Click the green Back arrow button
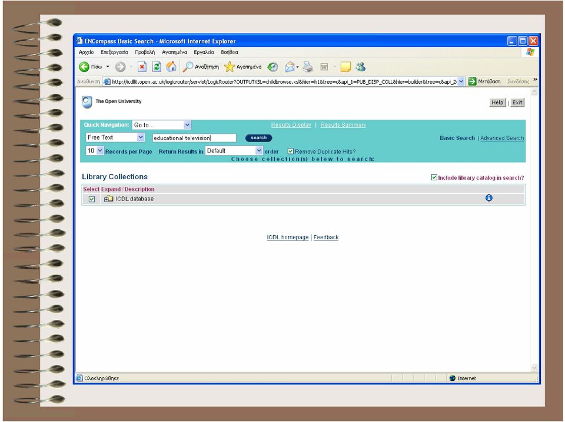This screenshot has width=565, height=422. (x=84, y=67)
